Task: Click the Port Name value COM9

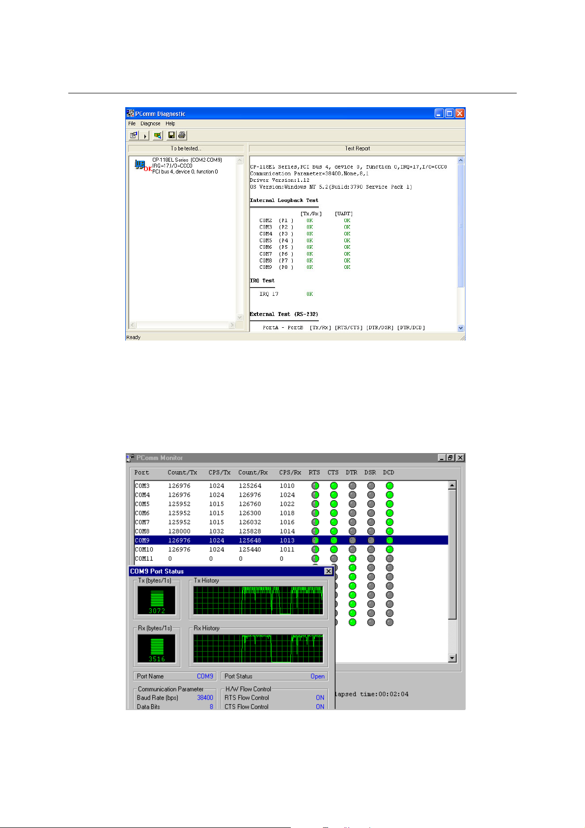Action: coord(205,677)
